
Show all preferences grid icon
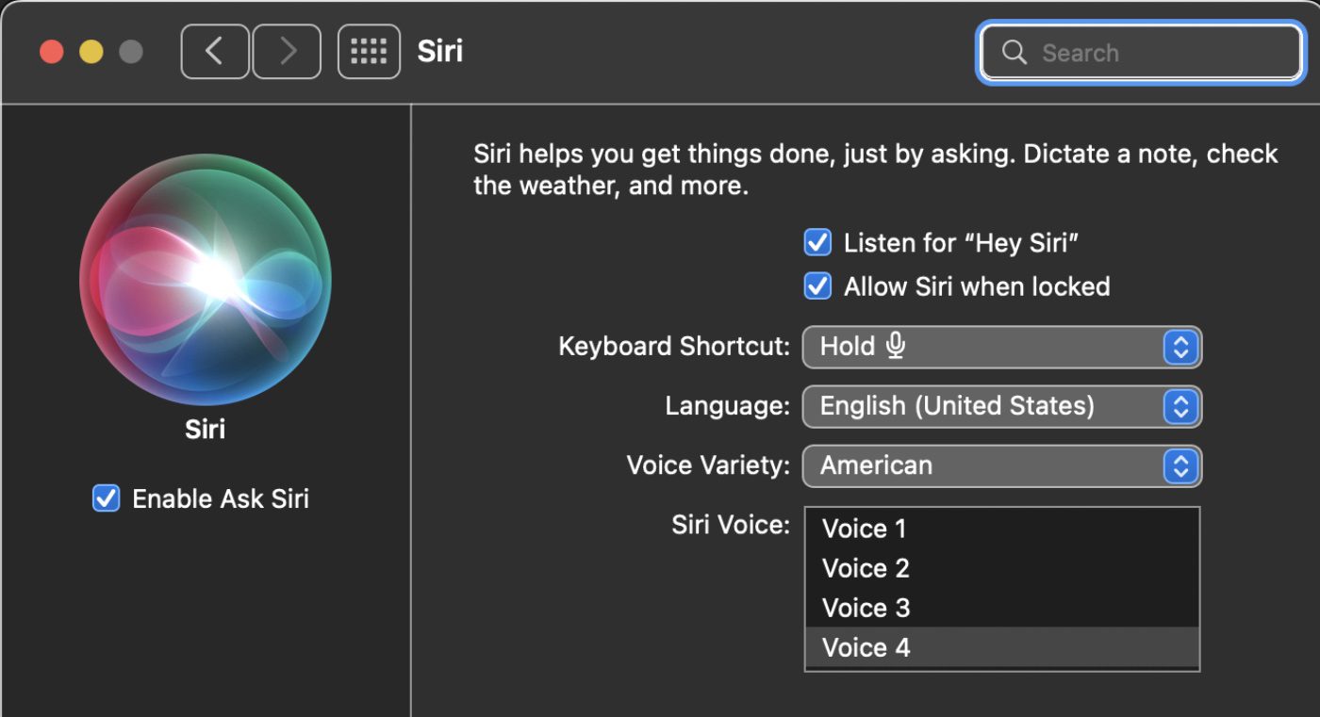pyautogui.click(x=369, y=52)
